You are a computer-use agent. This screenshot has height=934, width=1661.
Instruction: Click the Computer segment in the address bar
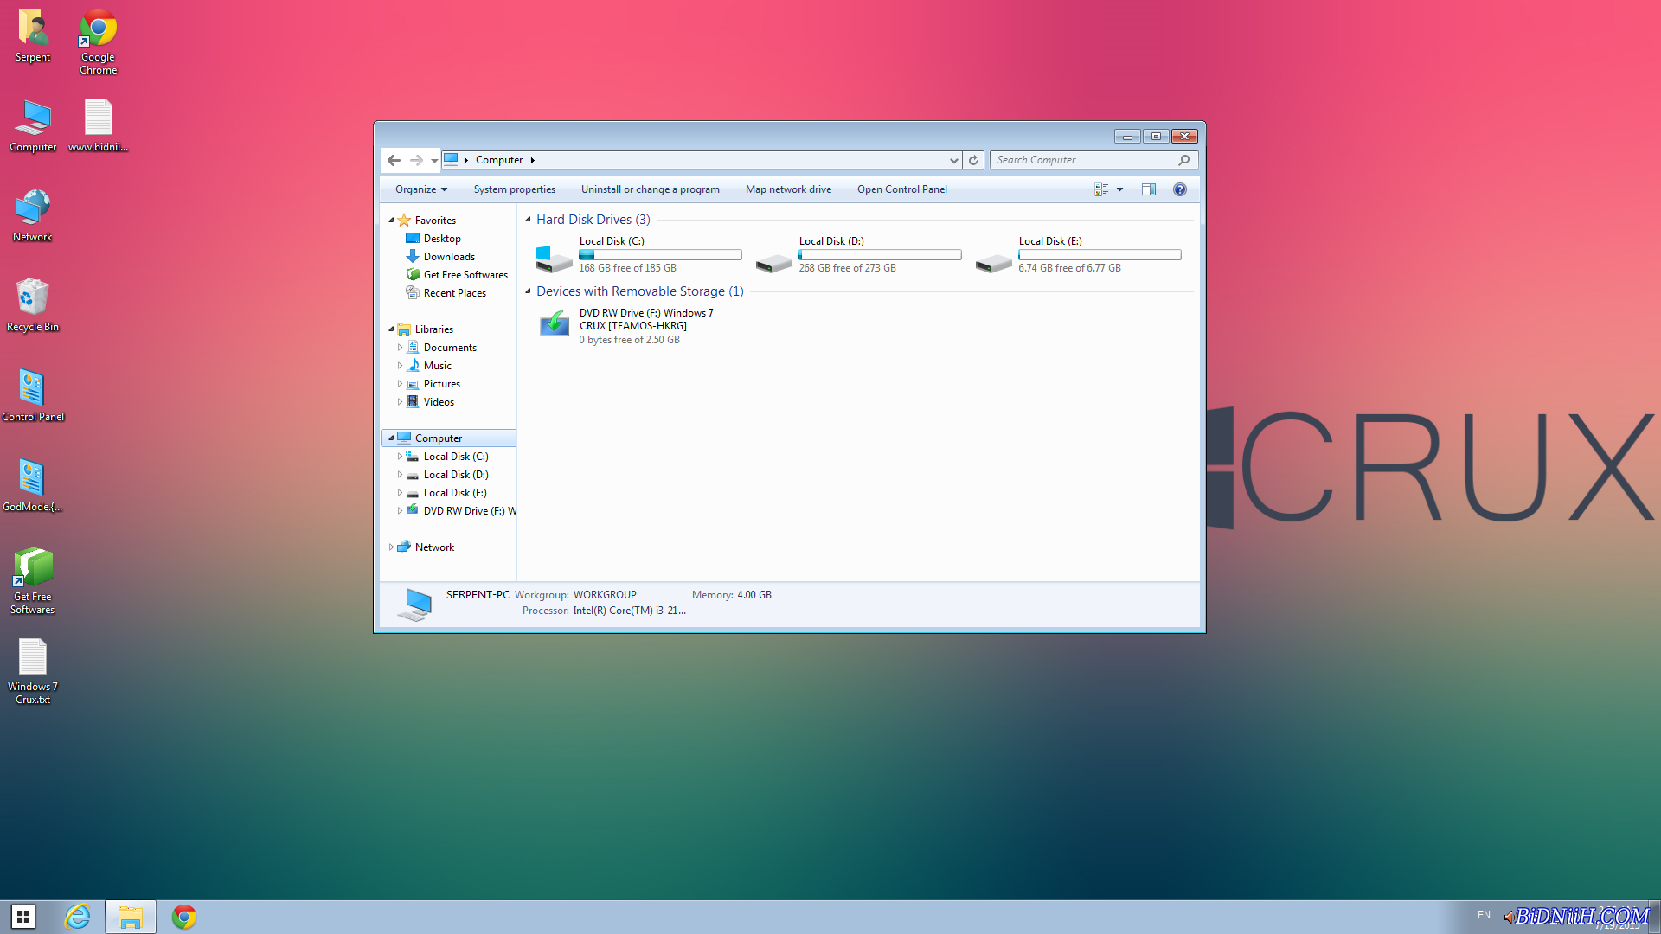(x=499, y=160)
